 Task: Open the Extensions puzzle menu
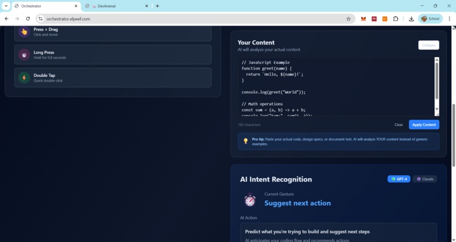[395, 19]
